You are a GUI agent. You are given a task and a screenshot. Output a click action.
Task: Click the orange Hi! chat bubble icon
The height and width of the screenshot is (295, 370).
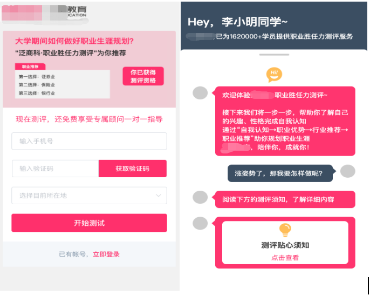tap(274, 75)
